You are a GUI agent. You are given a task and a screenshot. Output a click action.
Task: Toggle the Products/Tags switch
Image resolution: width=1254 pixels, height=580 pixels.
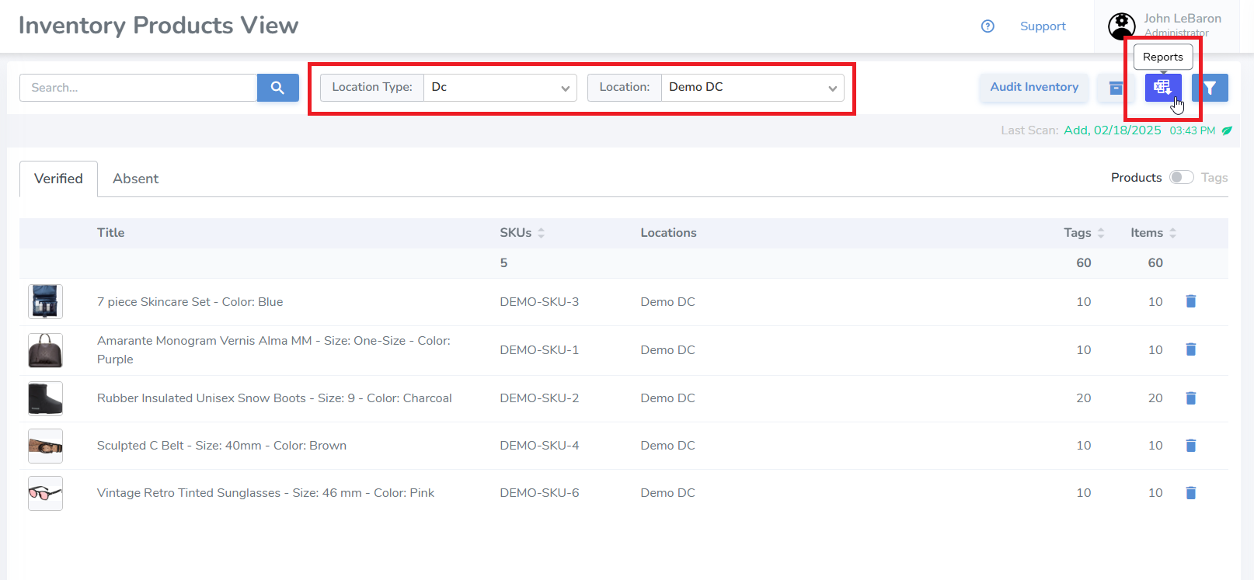click(1181, 178)
